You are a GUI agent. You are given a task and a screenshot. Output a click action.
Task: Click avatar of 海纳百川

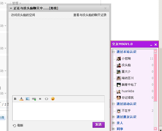pyautogui.click(x=119, y=78)
